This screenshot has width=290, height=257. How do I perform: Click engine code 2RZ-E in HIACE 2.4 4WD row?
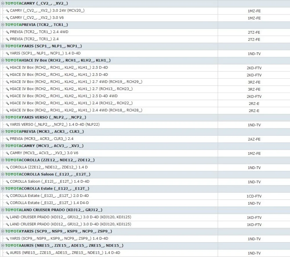point(254,111)
